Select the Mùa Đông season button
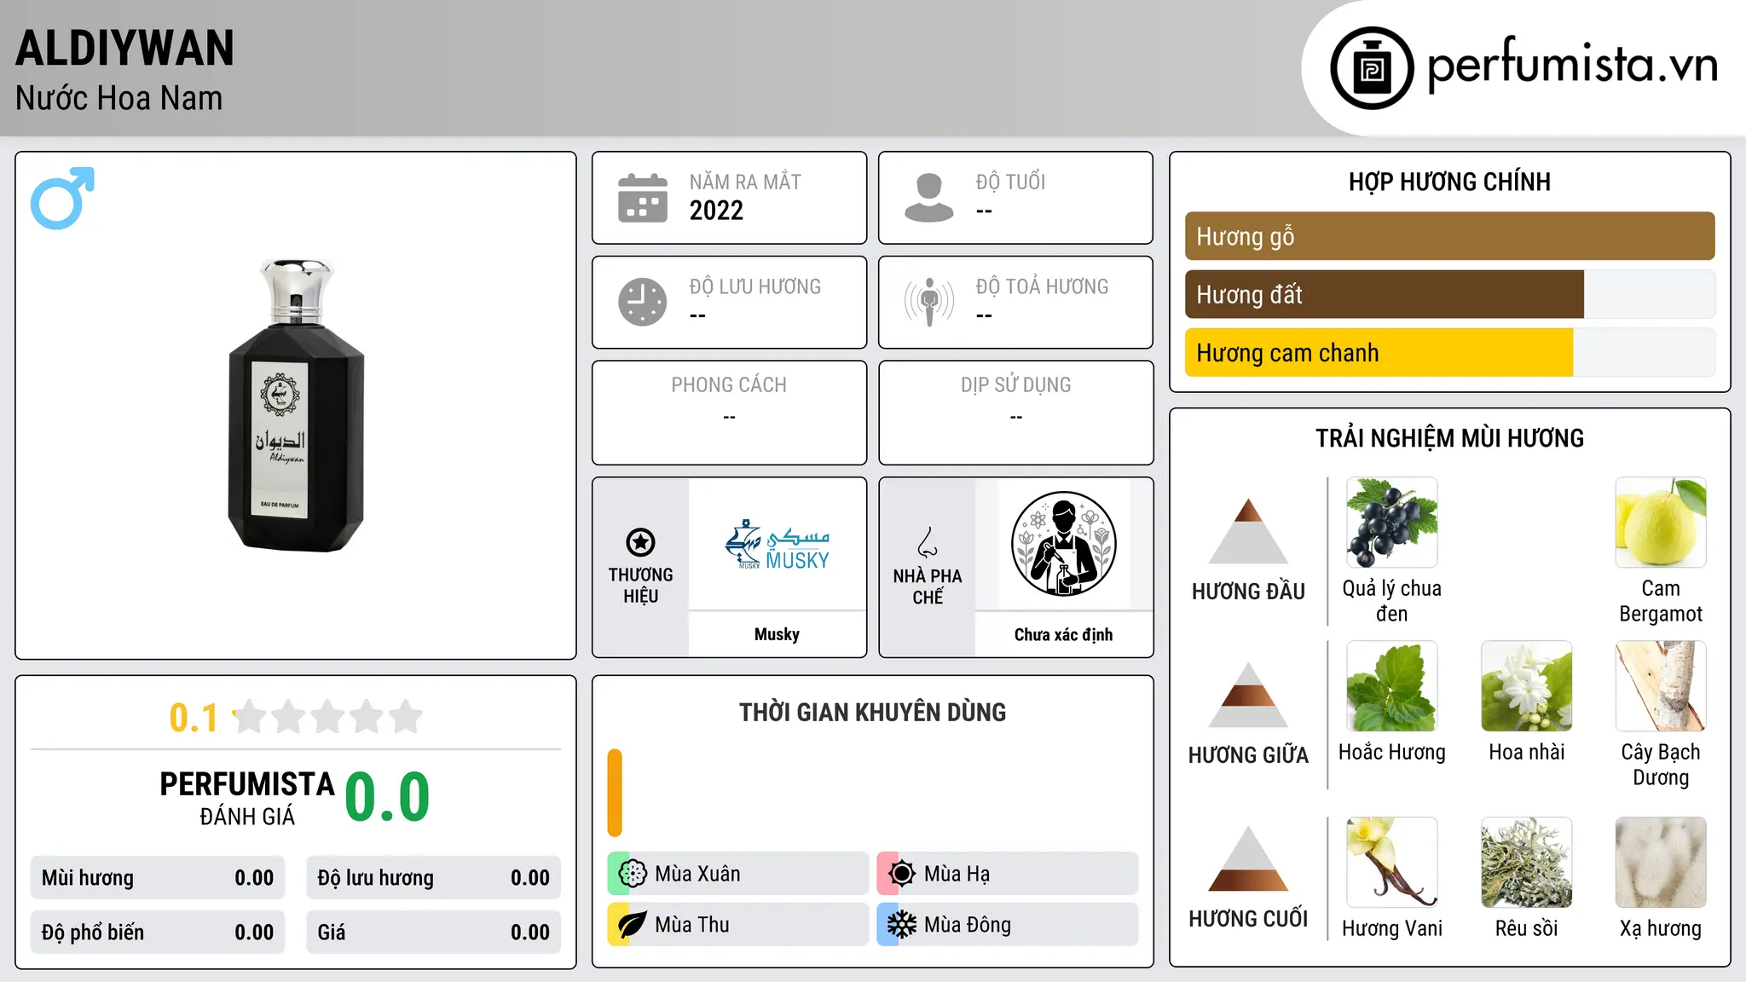 (x=1007, y=925)
